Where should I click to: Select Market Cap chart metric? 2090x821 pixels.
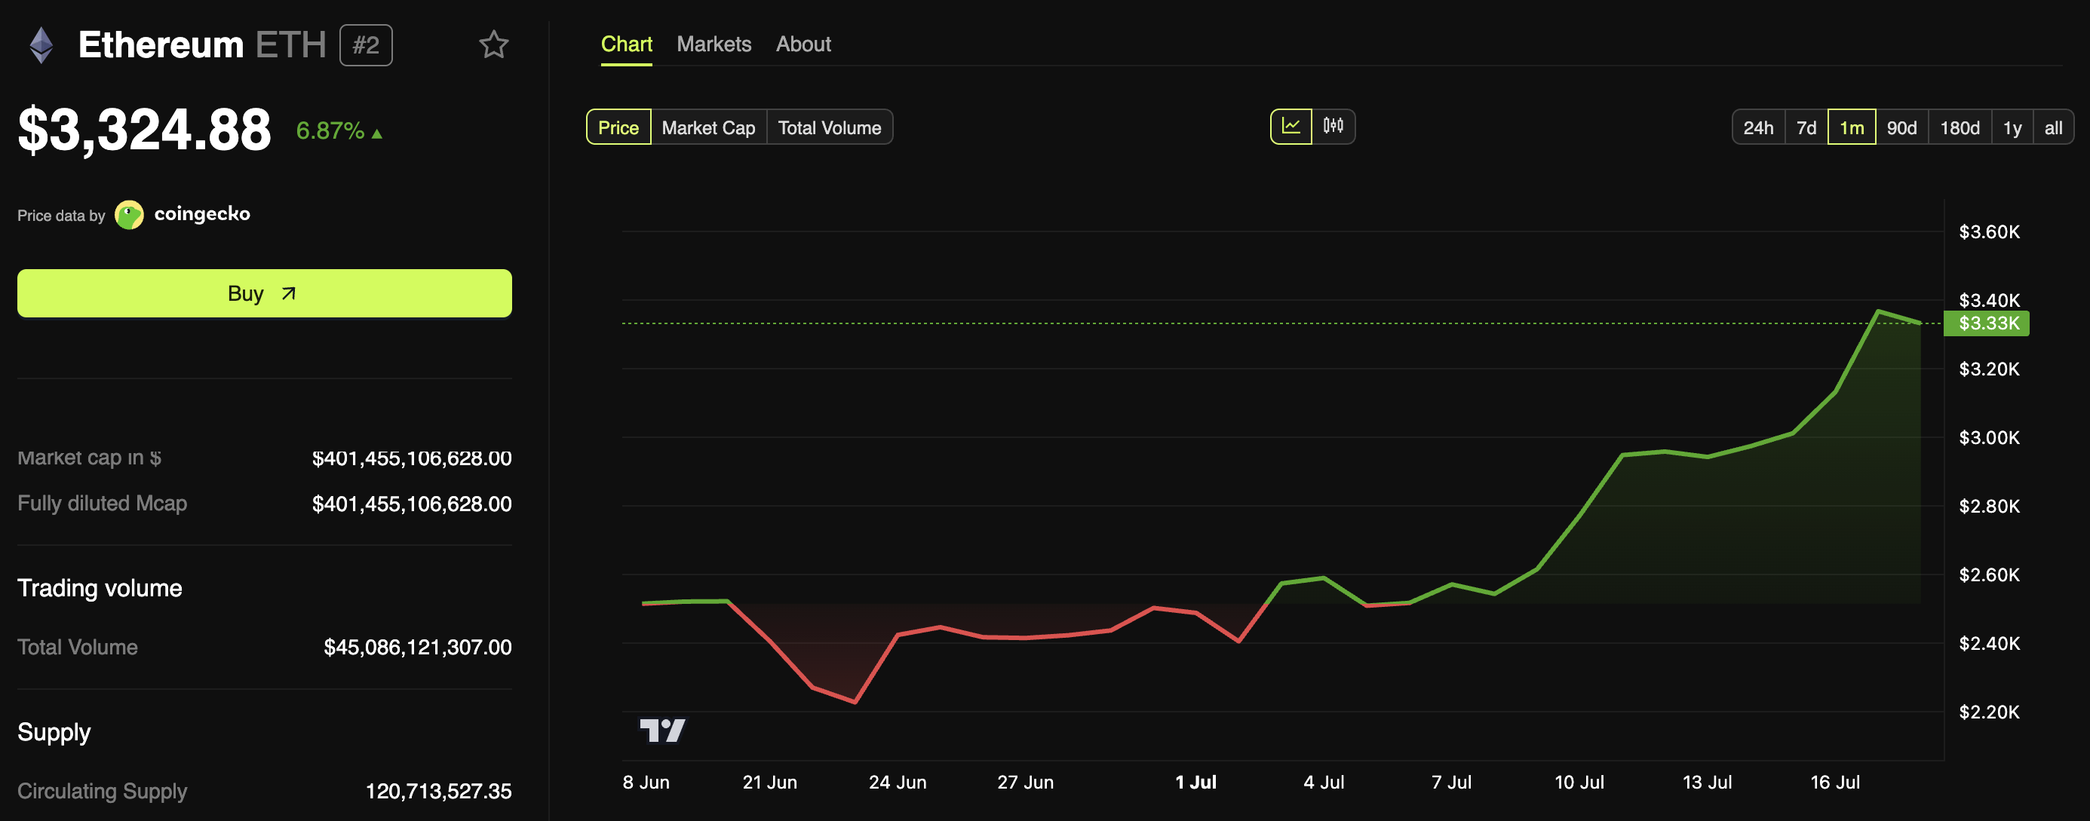(707, 127)
